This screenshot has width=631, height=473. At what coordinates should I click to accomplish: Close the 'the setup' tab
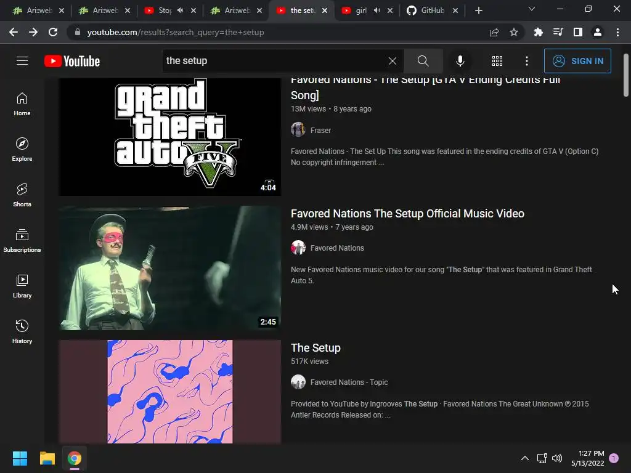[x=325, y=10]
